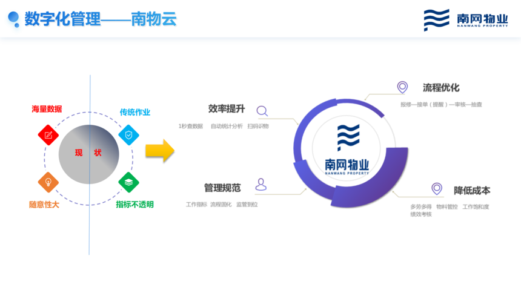The width and height of the screenshot is (521, 293).
Task: Click the person icon beside 管理规范
Action: [261, 185]
